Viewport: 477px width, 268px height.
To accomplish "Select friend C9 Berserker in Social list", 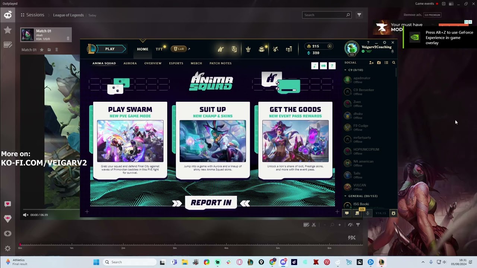I will click(x=369, y=92).
